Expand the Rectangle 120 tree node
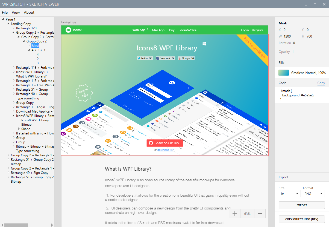The height and width of the screenshot is (227, 329). pos(13,28)
